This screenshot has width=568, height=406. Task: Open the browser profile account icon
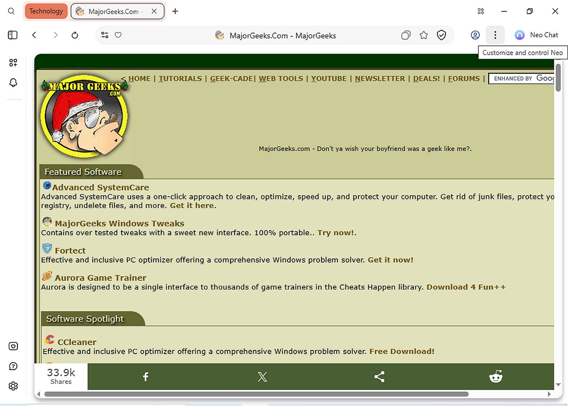475,34
